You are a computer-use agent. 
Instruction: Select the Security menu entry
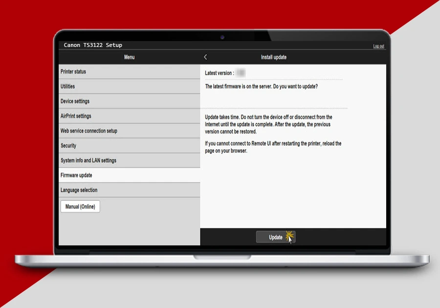pos(130,146)
